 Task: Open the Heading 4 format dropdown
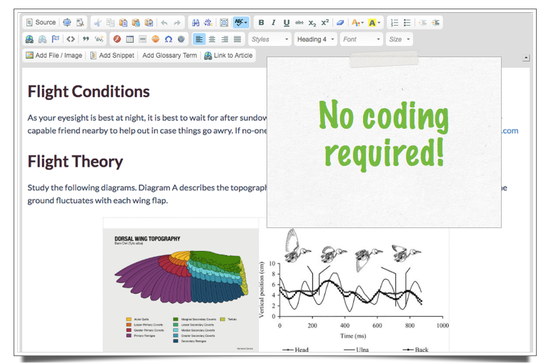tap(316, 39)
